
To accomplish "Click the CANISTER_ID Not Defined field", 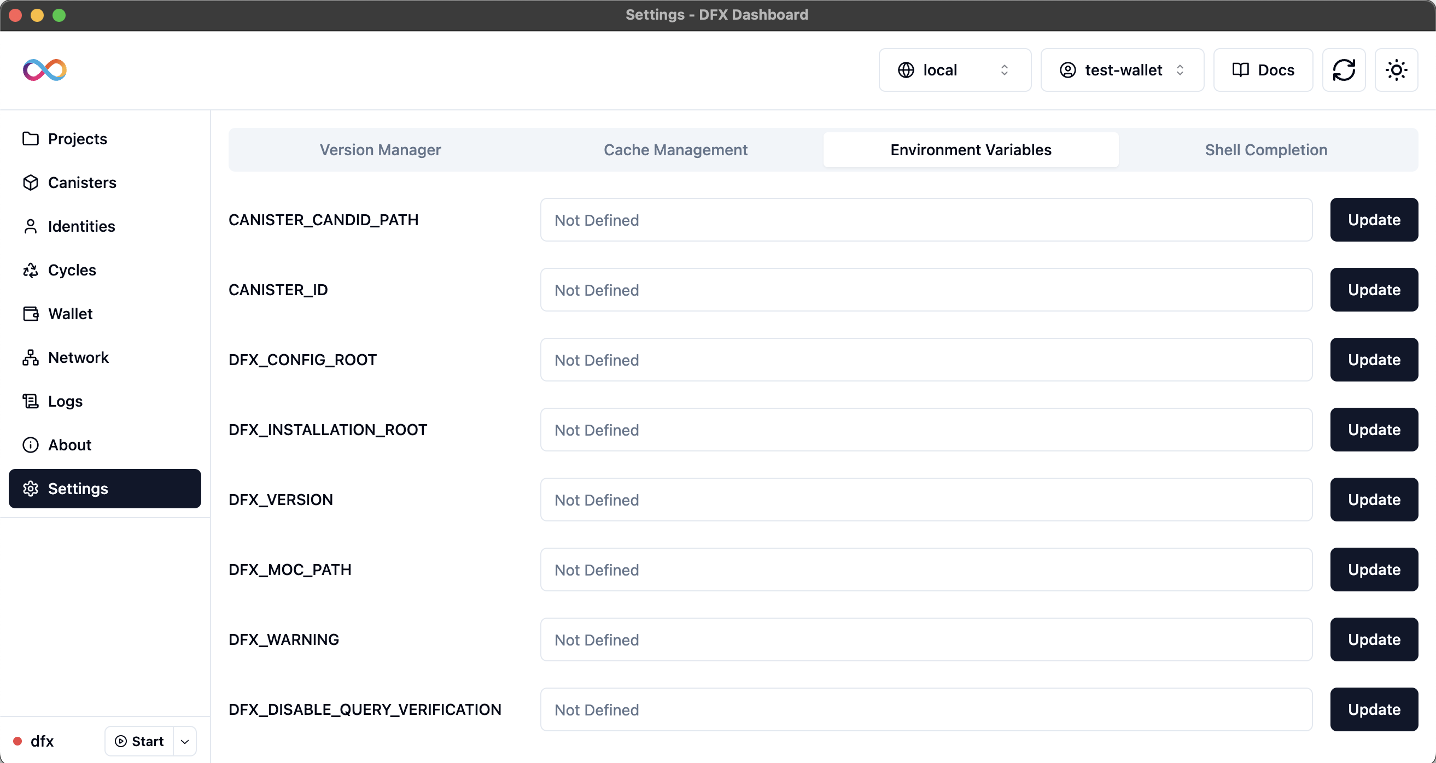I will [x=925, y=290].
